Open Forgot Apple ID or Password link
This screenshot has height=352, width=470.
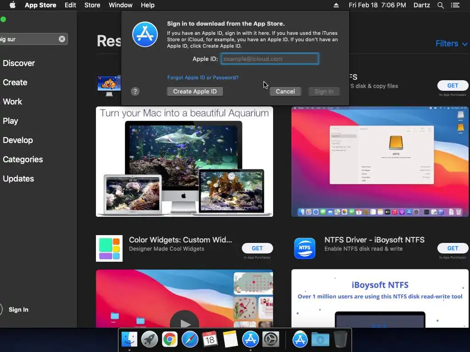pos(203,77)
